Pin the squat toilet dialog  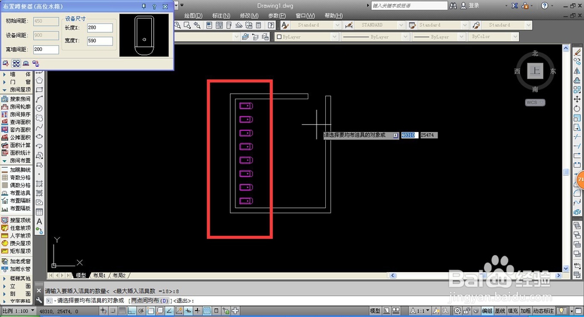(144, 6)
